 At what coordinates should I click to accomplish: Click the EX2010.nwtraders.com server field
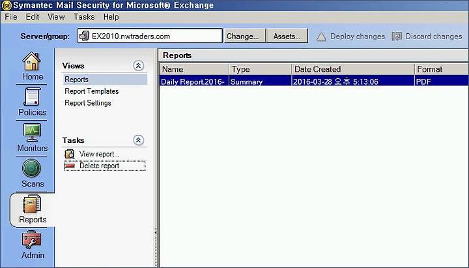150,36
